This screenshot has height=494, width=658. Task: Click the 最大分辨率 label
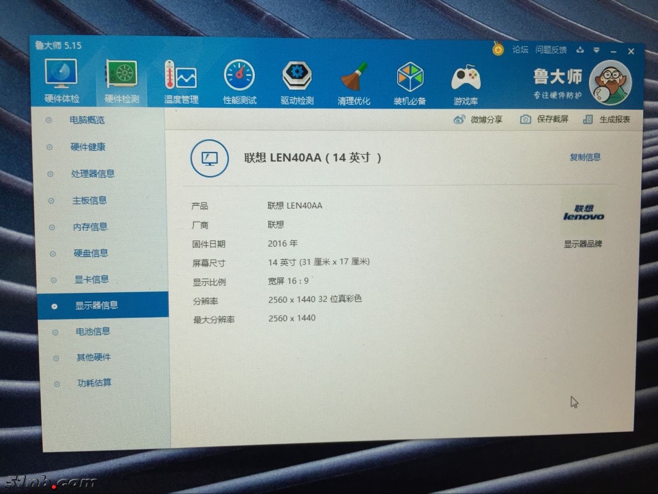(214, 320)
